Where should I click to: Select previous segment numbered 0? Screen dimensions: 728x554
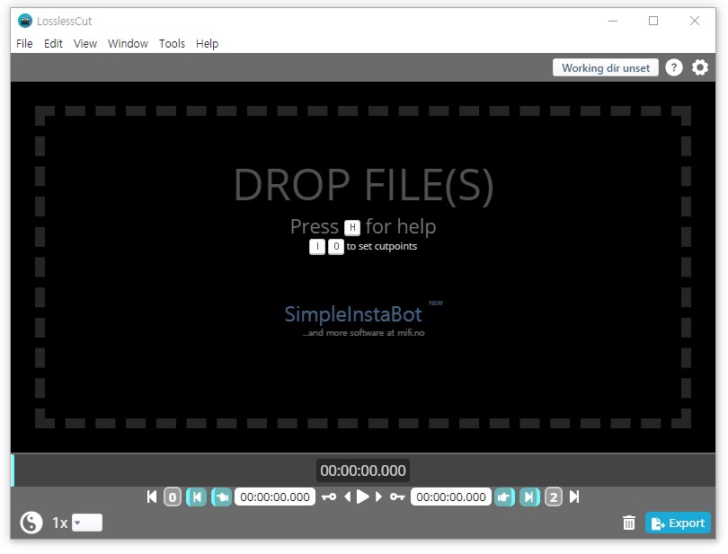[x=173, y=497]
